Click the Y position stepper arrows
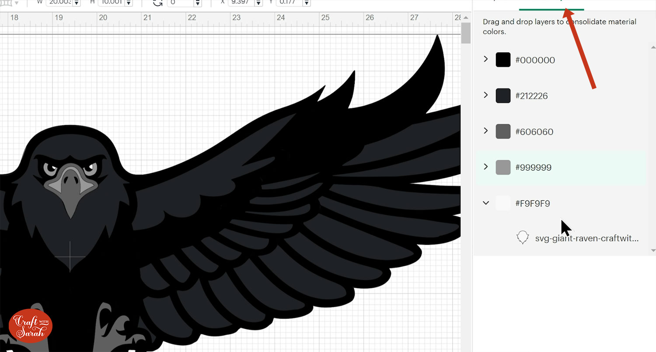Screen dimensions: 656x352 [x=306, y=3]
